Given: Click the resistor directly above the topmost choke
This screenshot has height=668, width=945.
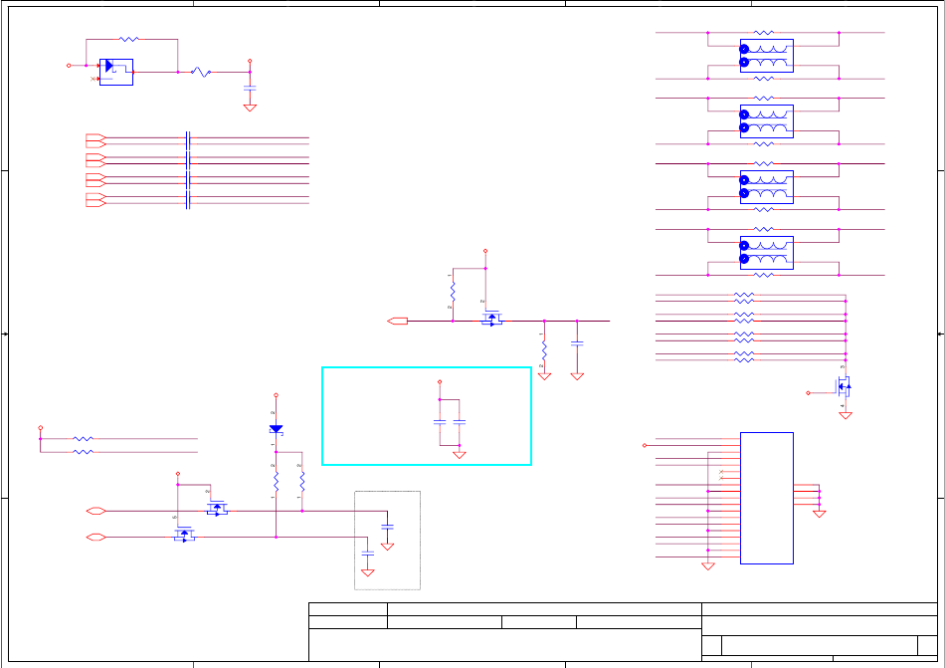Looking at the screenshot, I should coord(764,33).
